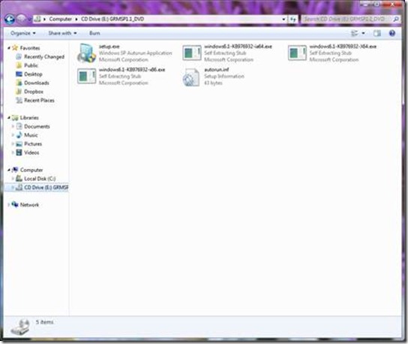Open the Organize menu
408x344 pixels.
pos(23,33)
